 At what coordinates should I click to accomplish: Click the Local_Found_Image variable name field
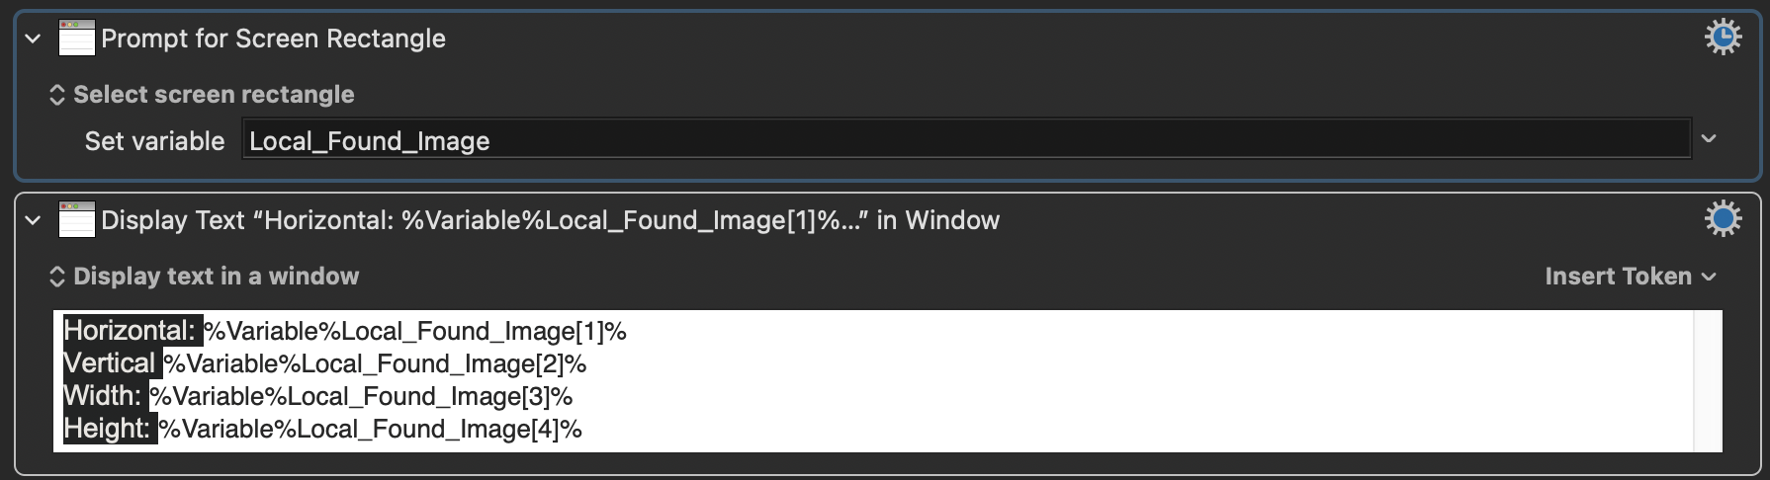tap(965, 141)
